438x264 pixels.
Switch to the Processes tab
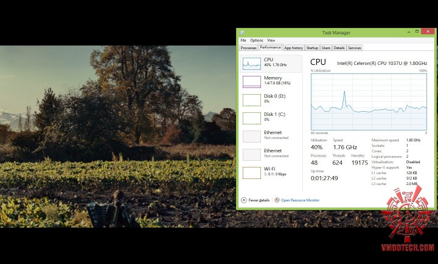pyautogui.click(x=248, y=48)
